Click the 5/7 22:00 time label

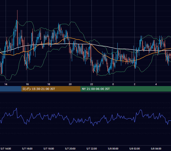pyautogui.click(x=92, y=149)
